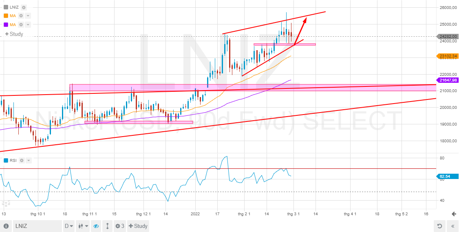Image resolution: width=459 pixels, height=232 pixels.
Task: Open settings gear next to LNIZ legend
Action: pyautogui.click(x=24, y=7)
